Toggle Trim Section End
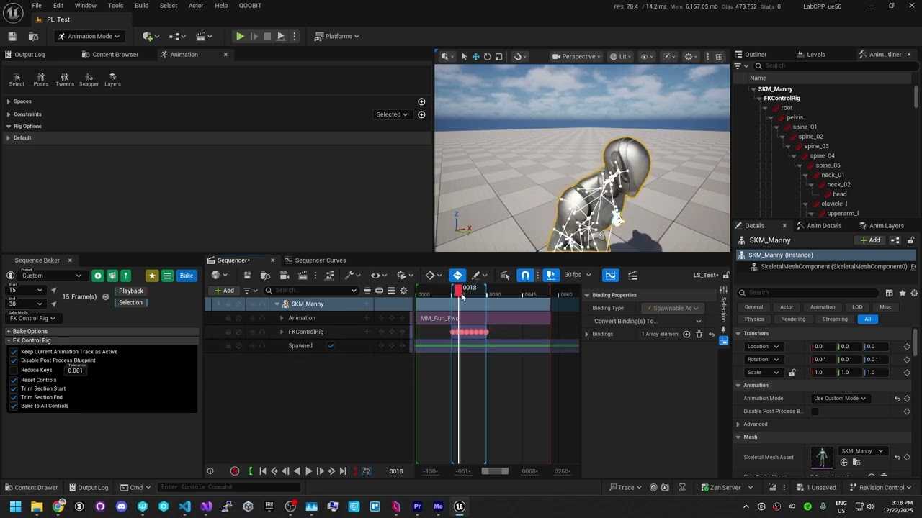Viewport: 922px width, 518px height. [14, 397]
